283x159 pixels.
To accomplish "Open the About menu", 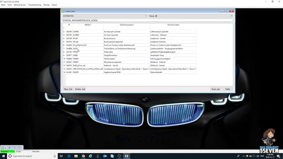I will pos(54,5).
